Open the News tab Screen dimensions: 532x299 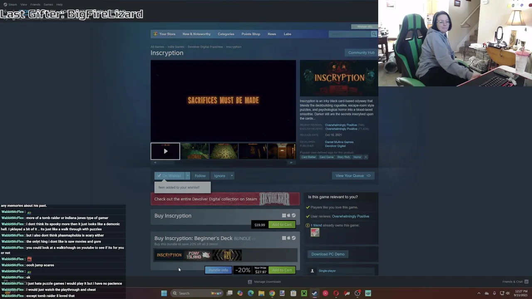pos(272,34)
